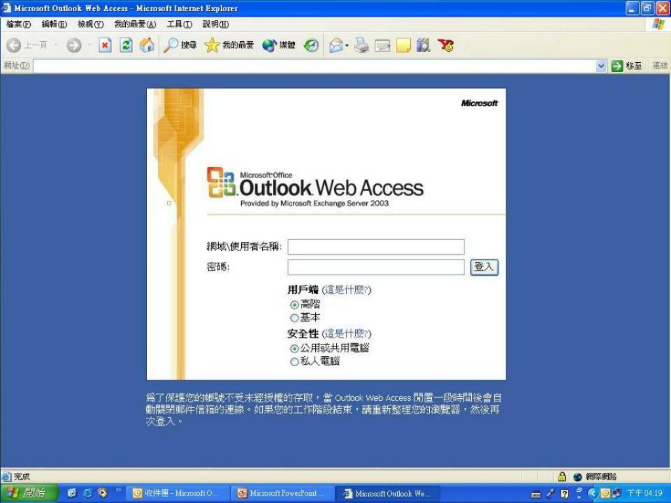Select 私人電腦 security radio button
Screen dimensions: 671x503
(294, 362)
